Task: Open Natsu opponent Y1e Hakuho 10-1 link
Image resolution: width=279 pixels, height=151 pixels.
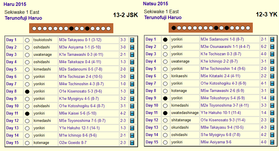Action: [x=221, y=113]
